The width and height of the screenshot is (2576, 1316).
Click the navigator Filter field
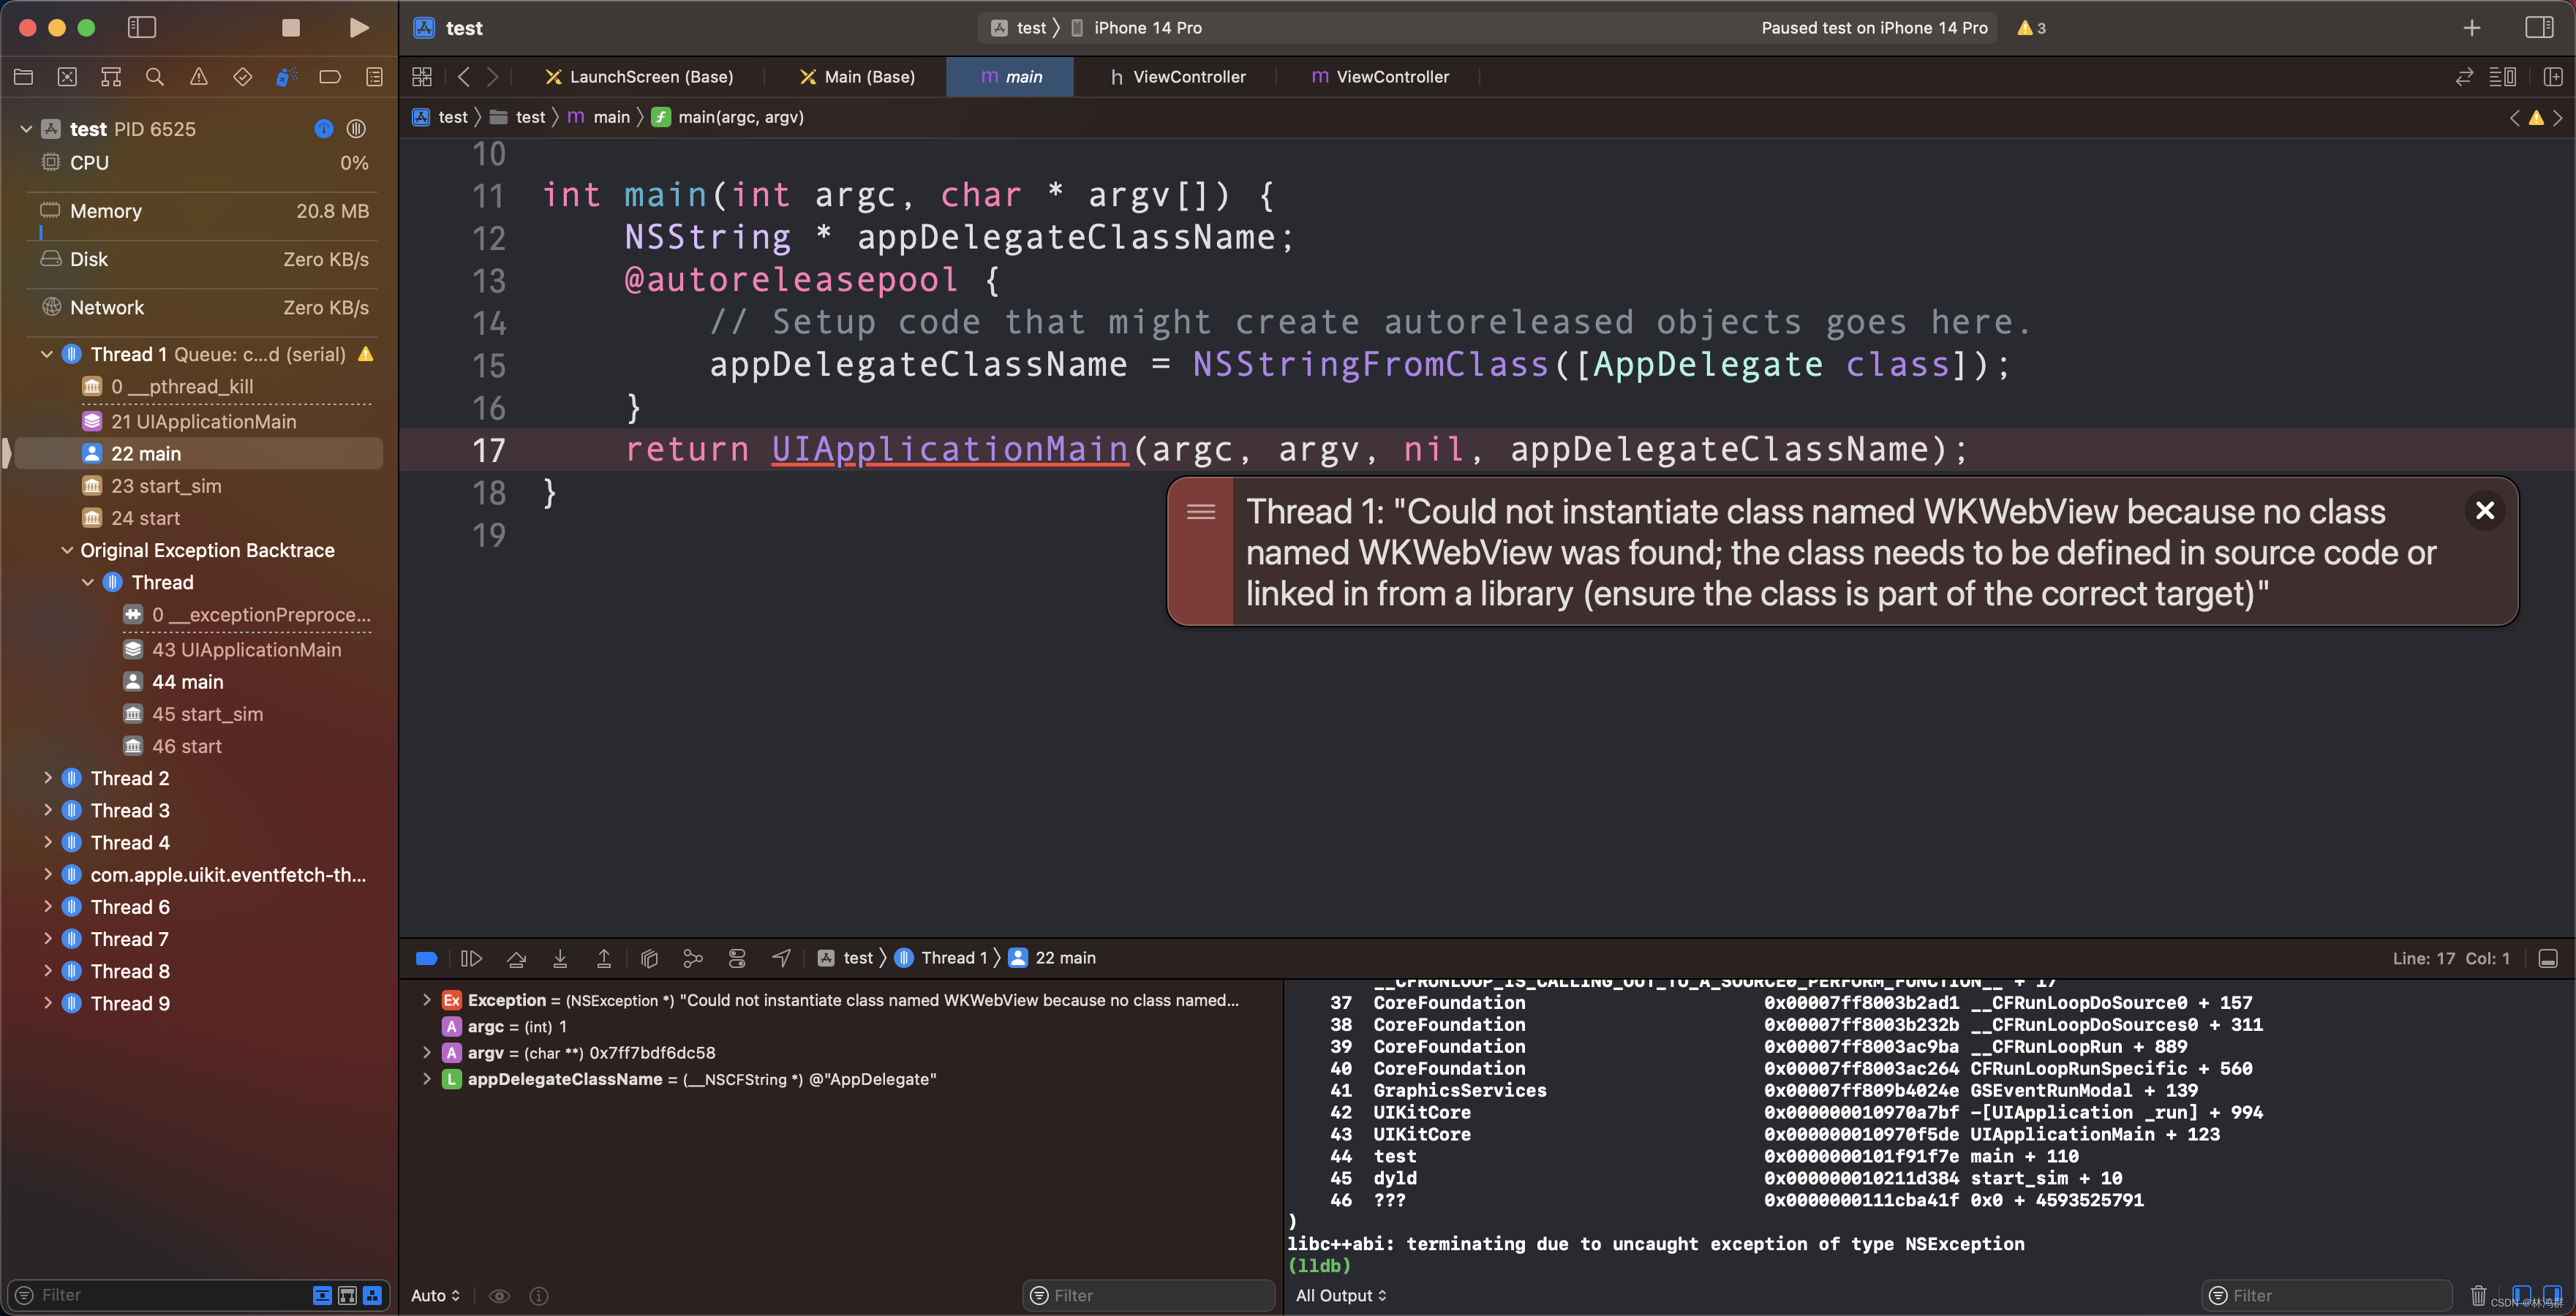[160, 1295]
